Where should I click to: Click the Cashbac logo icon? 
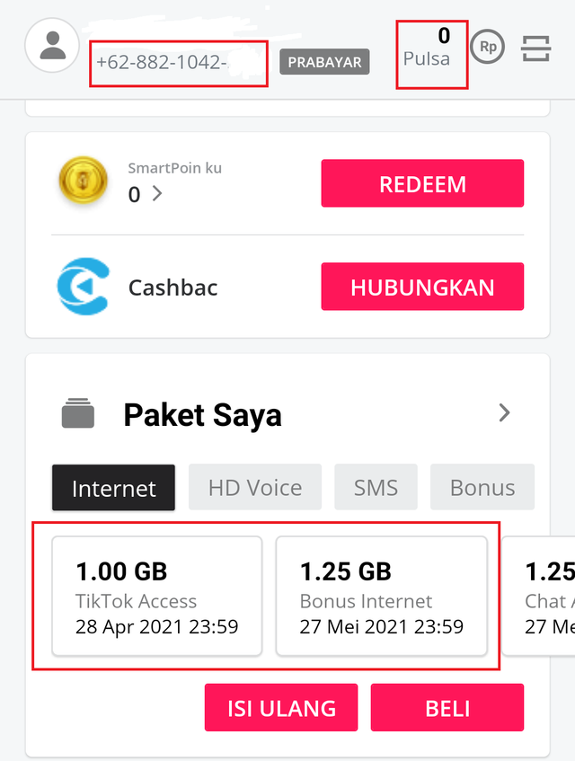coord(83,287)
